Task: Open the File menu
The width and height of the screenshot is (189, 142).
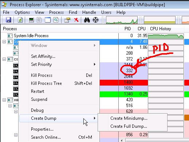Action: [x=6, y=12]
